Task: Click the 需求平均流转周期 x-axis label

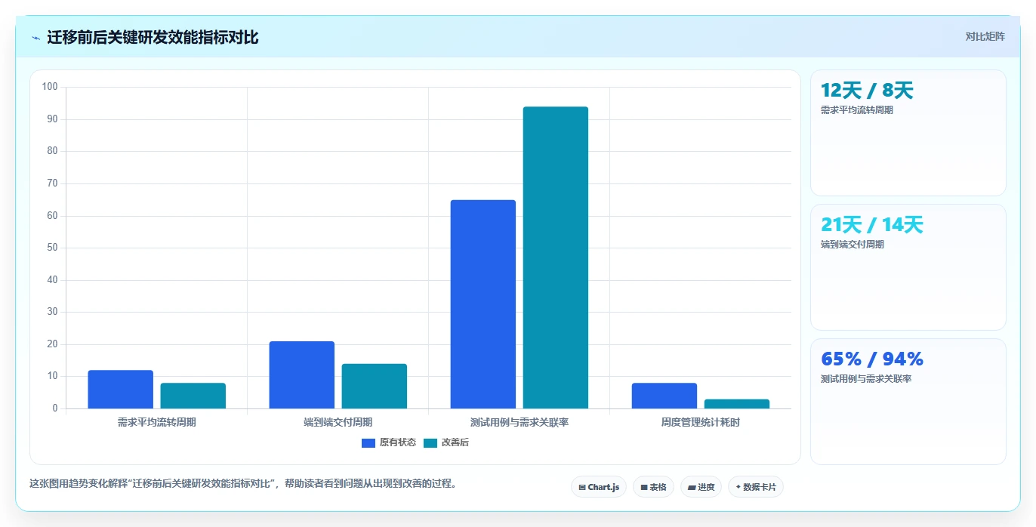Action: pyautogui.click(x=157, y=423)
